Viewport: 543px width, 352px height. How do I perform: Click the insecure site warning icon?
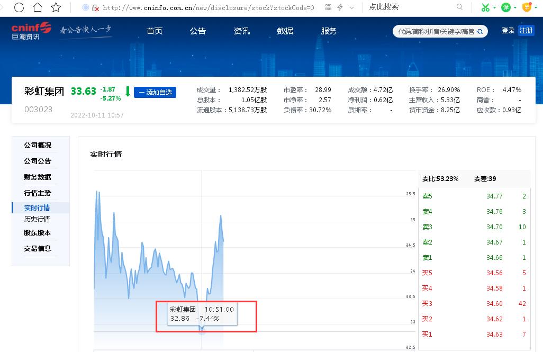pos(96,7)
